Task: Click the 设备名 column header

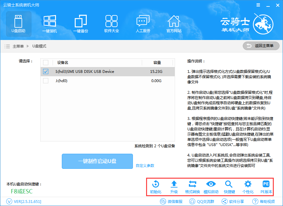Action: (x=63, y=63)
